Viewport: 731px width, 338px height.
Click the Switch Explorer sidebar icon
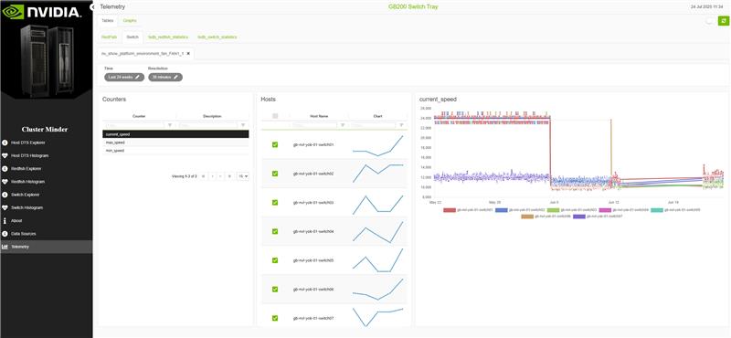5,195
